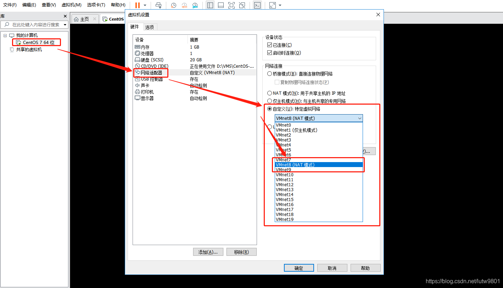Viewport: 503px width, 288px height.
Task: Focus the library search field
Action: pyautogui.click(x=34, y=25)
